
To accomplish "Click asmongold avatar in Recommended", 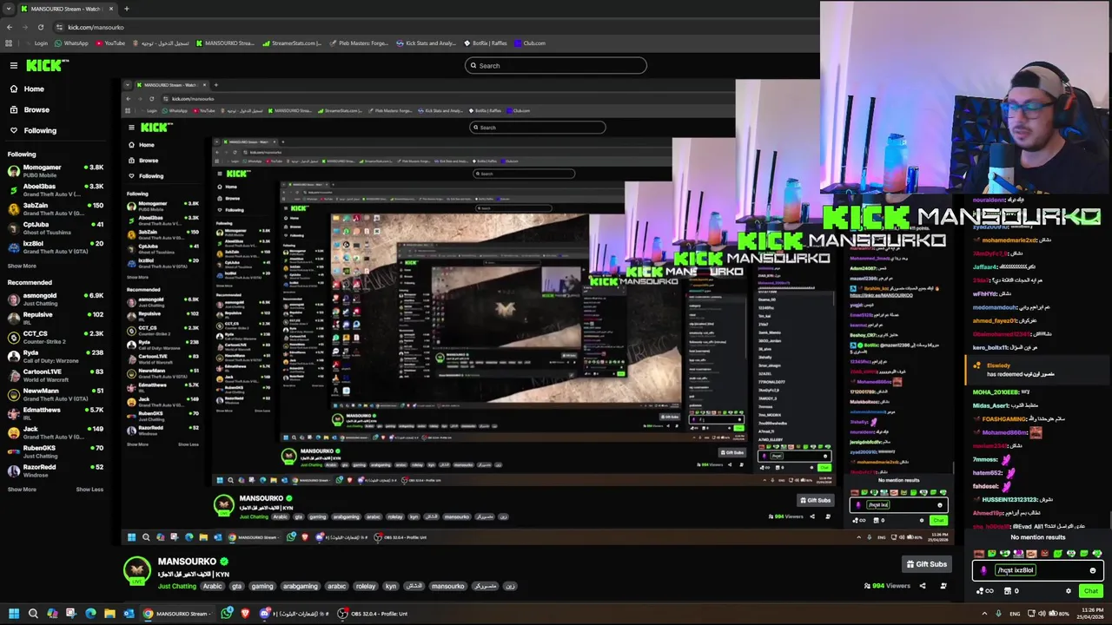I will pos(14,299).
